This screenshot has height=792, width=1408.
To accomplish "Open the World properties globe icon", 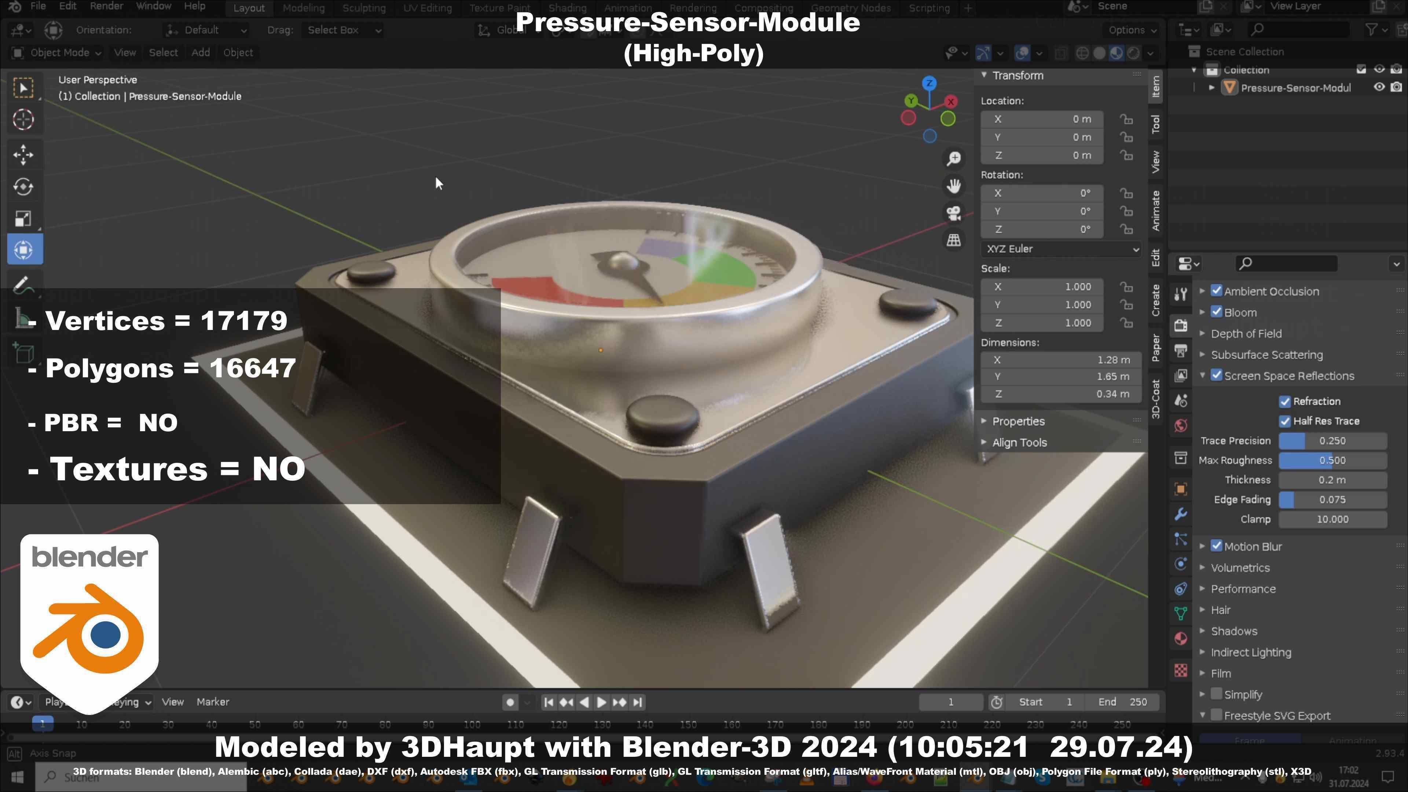I will pyautogui.click(x=1181, y=425).
